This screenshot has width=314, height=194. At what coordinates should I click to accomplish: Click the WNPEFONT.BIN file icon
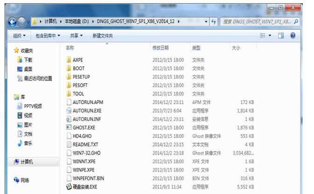(x=69, y=178)
